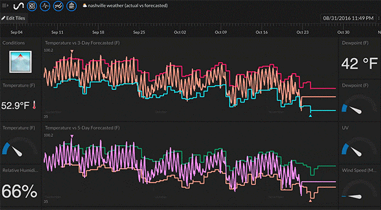
Task: Select Oct 30 on the timeline
Action: 343,32
